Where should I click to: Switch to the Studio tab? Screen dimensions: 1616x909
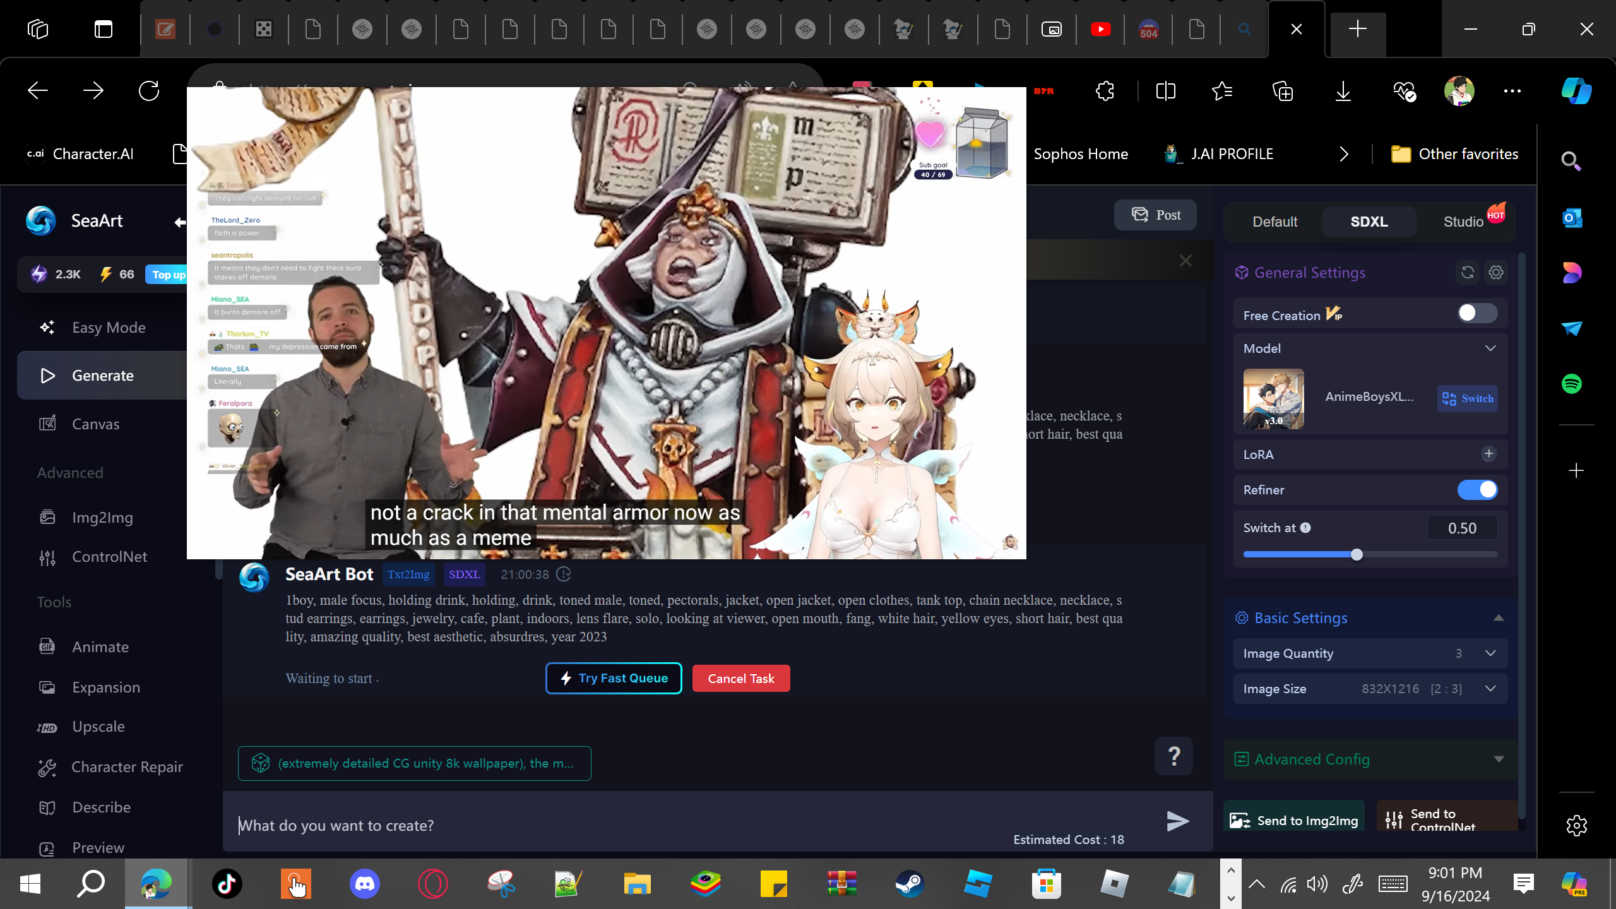1463,222
